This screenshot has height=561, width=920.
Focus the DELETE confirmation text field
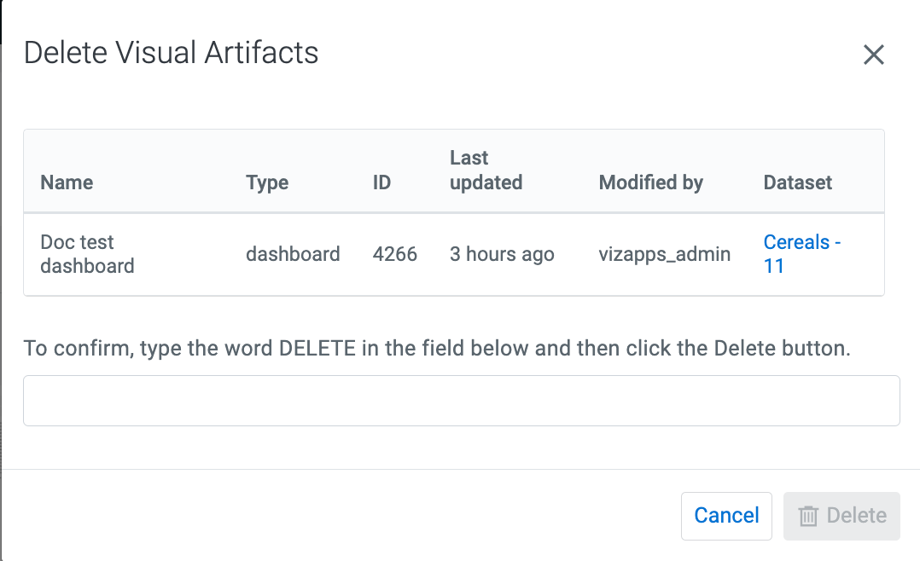click(x=461, y=401)
